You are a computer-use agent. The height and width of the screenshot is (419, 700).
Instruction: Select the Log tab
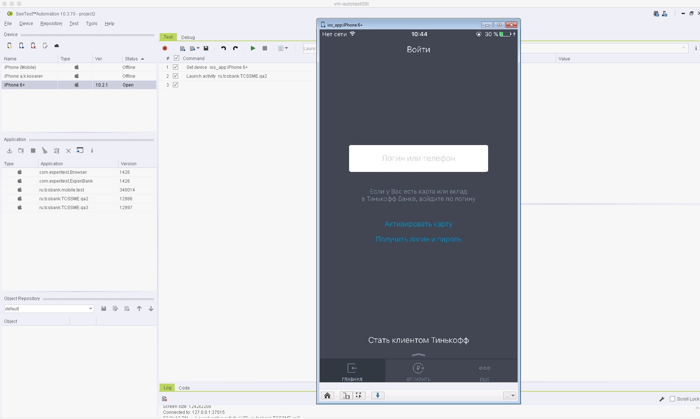pos(167,388)
